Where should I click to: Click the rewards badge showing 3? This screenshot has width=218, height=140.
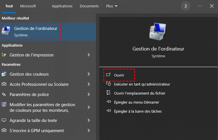(185, 6)
